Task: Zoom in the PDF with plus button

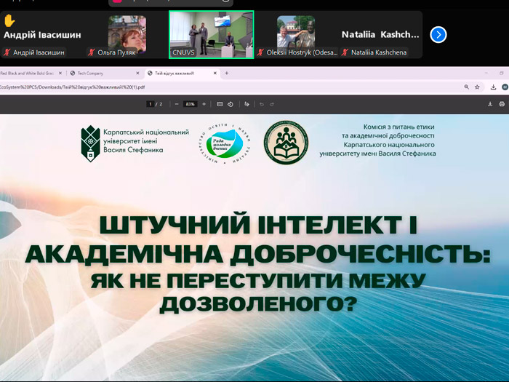Action: coord(204,104)
